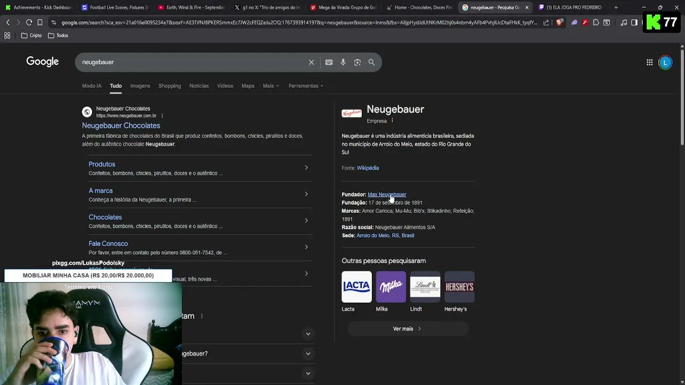Select the Imagens search tab
The height and width of the screenshot is (385, 685).
pos(140,86)
